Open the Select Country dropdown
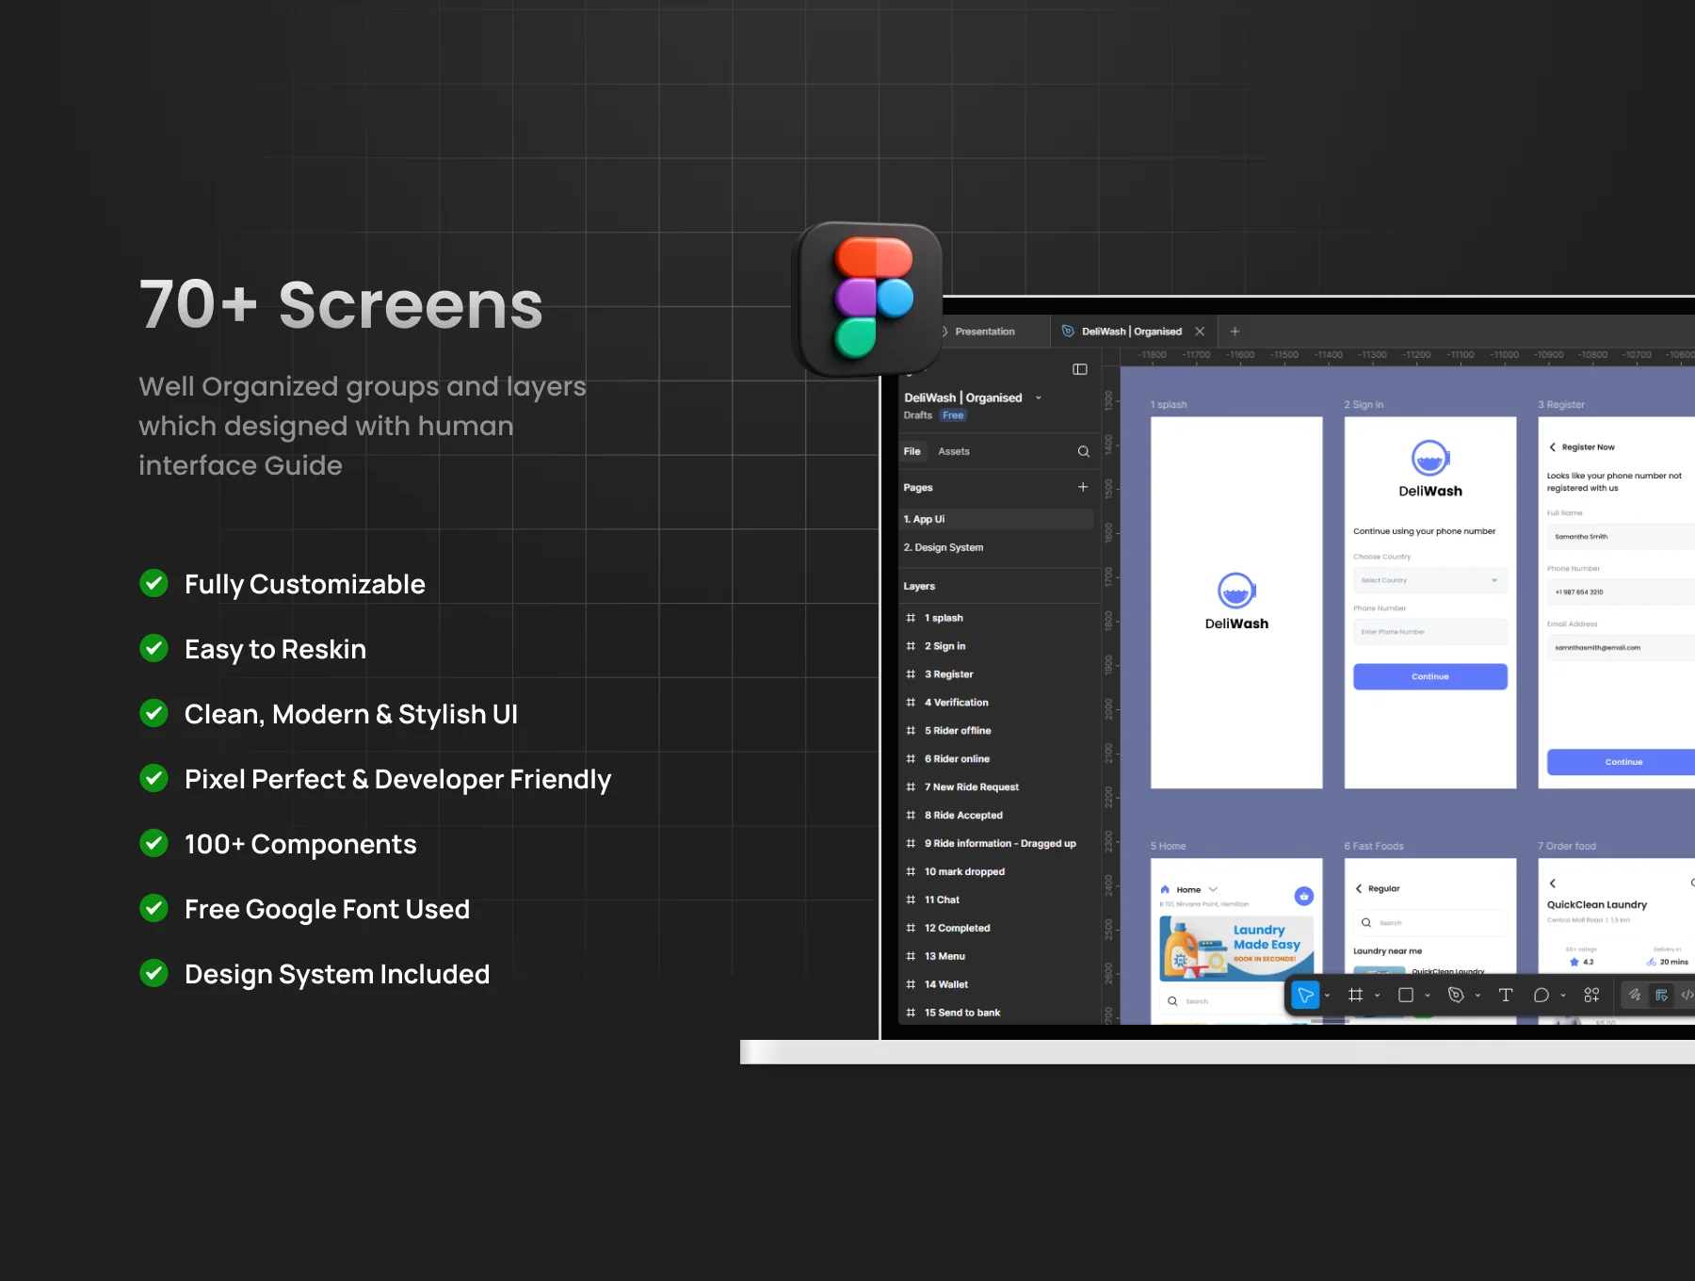Viewport: 1695px width, 1281px height. click(x=1429, y=580)
